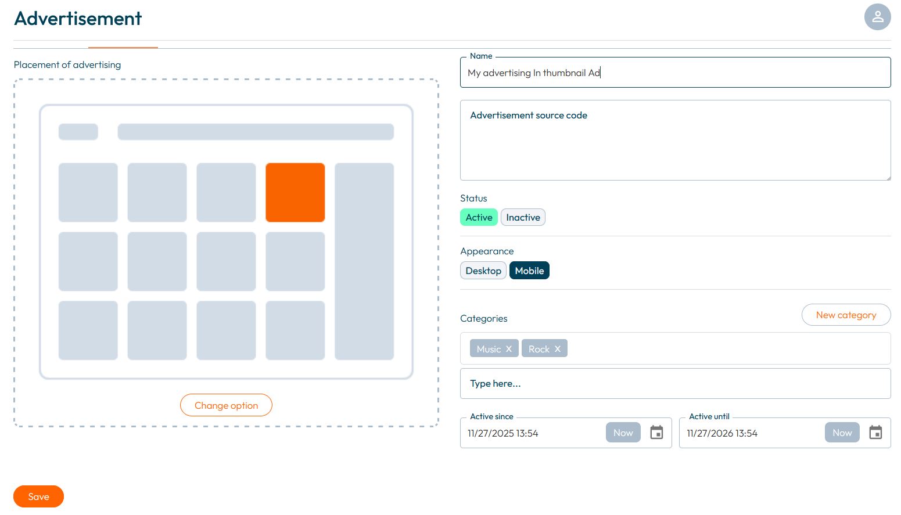Viewport: 901px width, 515px height.
Task: Open the user profile avatar icon
Action: pyautogui.click(x=877, y=17)
